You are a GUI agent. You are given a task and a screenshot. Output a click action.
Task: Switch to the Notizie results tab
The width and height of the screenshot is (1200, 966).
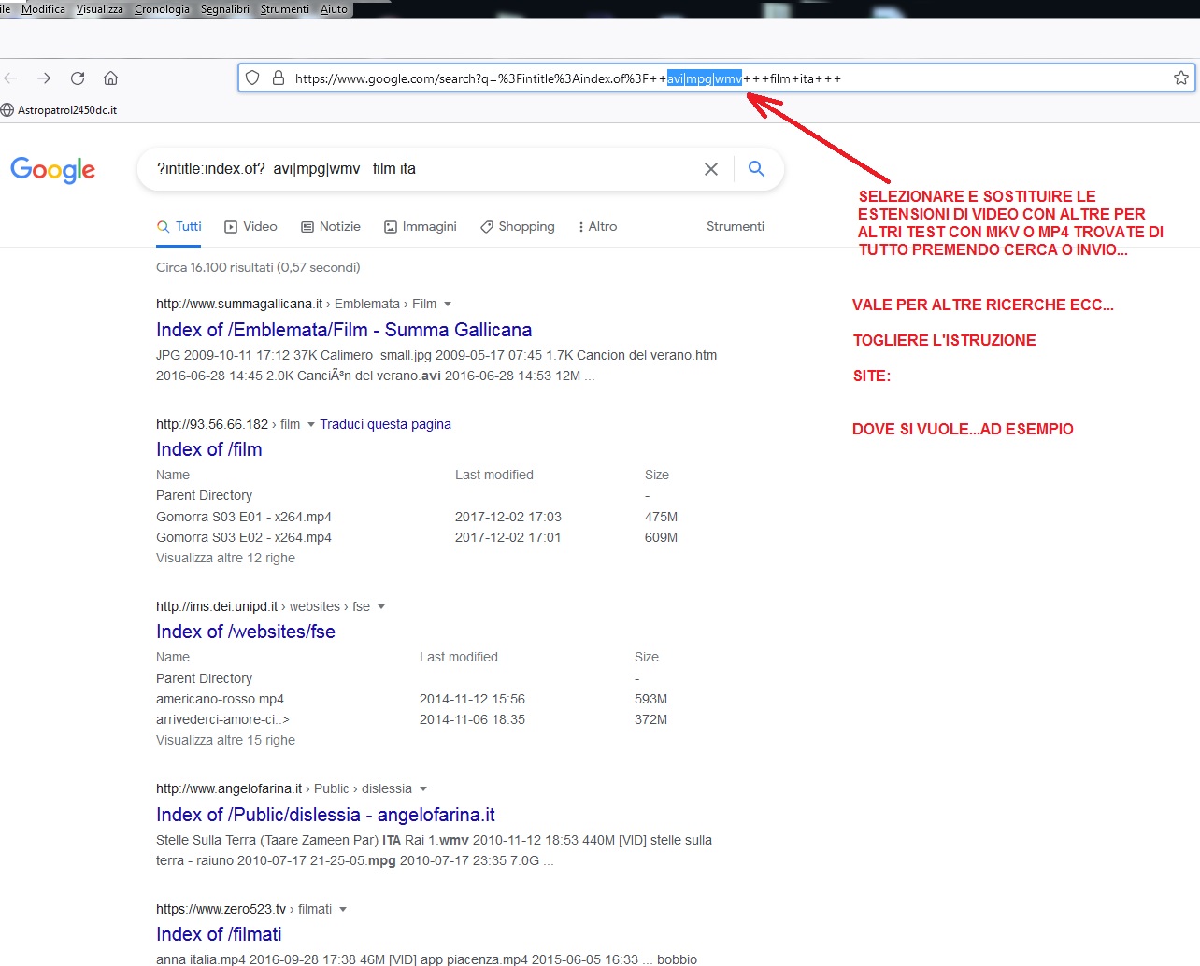(x=331, y=227)
